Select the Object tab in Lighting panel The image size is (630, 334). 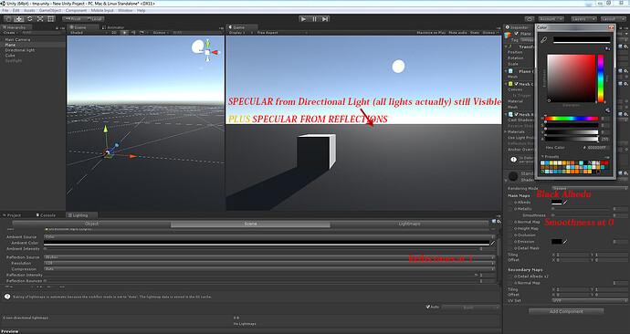point(91,224)
